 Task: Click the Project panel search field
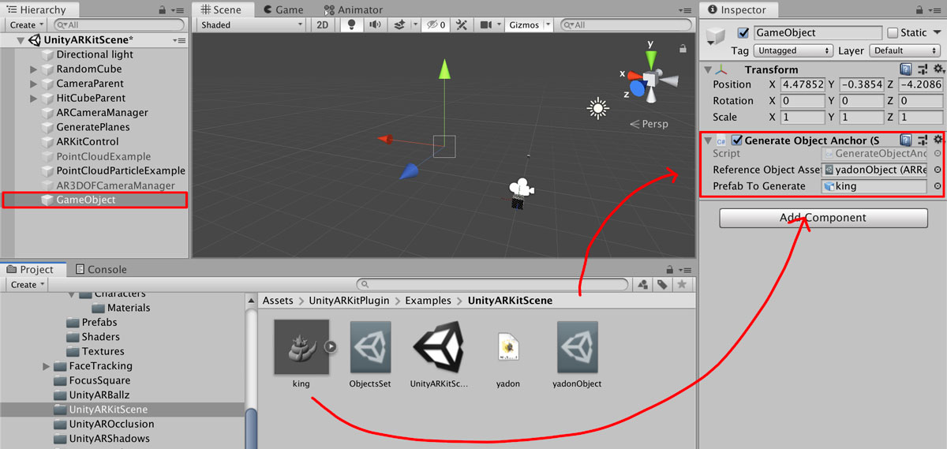coord(494,284)
